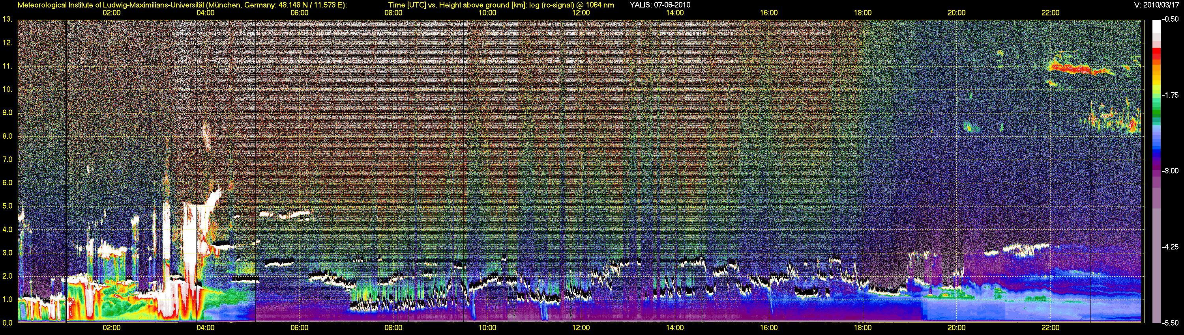Click the '2.0' height axis label
1184x335 pixels.
click(7, 276)
